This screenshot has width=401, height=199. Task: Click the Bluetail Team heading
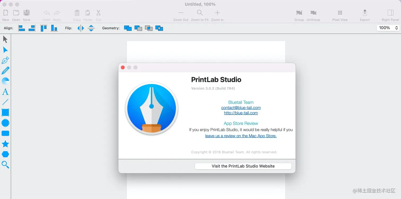point(241,102)
